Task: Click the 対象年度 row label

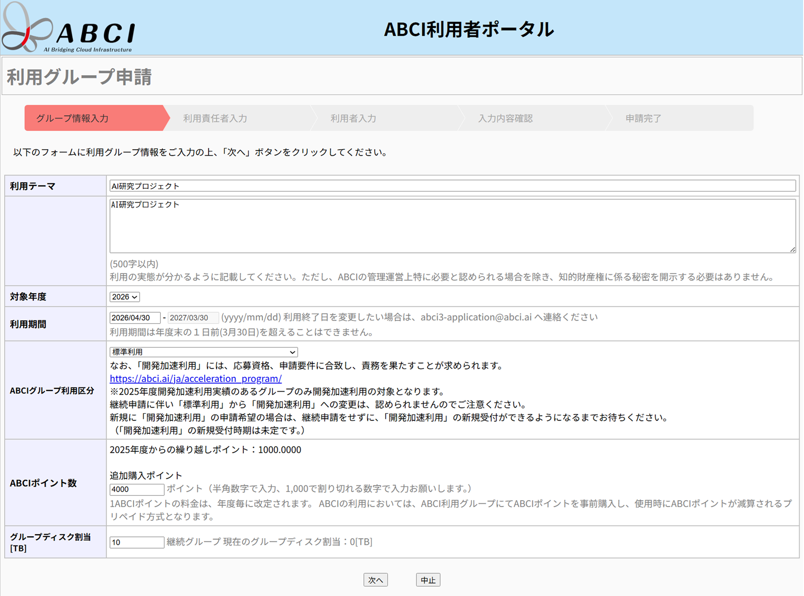Action: point(28,297)
